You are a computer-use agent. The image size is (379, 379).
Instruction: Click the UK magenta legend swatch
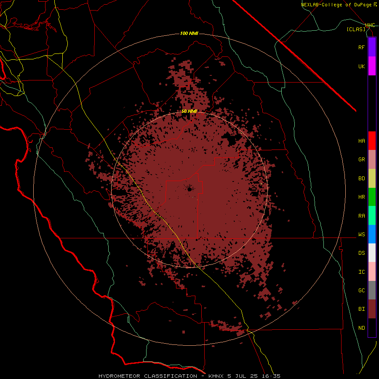(x=372, y=66)
